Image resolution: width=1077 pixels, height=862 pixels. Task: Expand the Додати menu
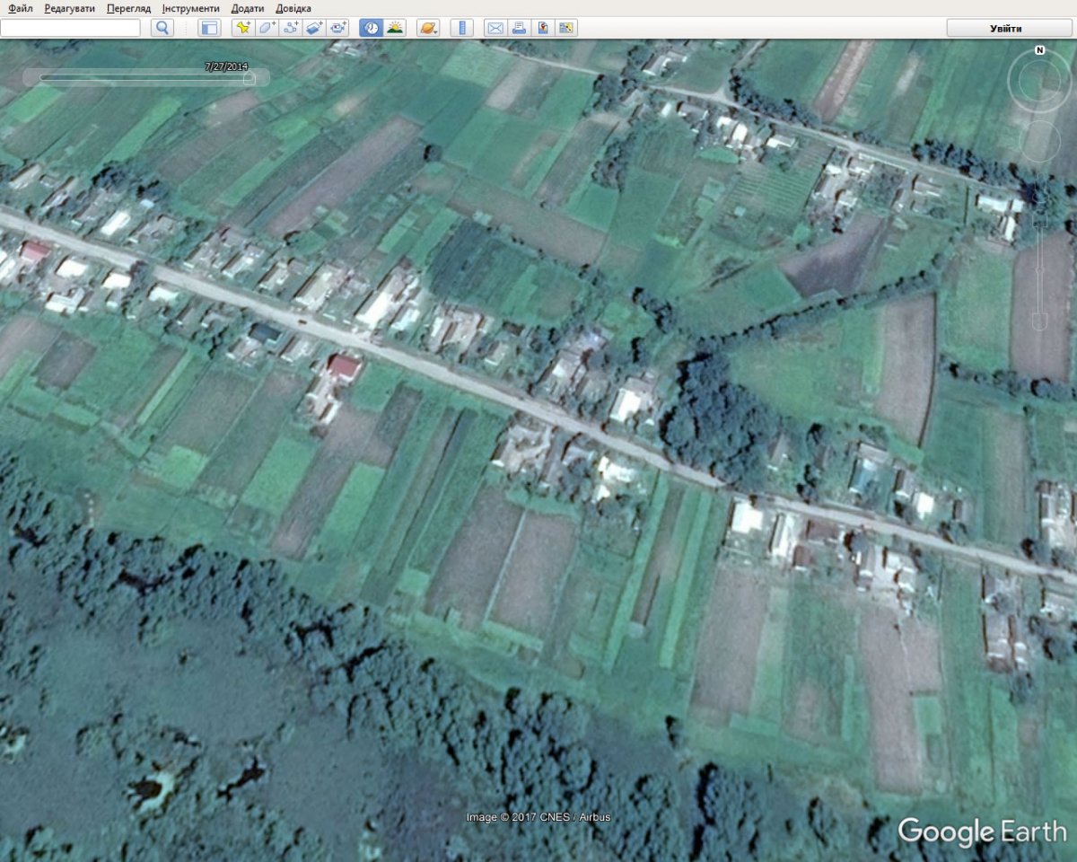pyautogui.click(x=247, y=8)
